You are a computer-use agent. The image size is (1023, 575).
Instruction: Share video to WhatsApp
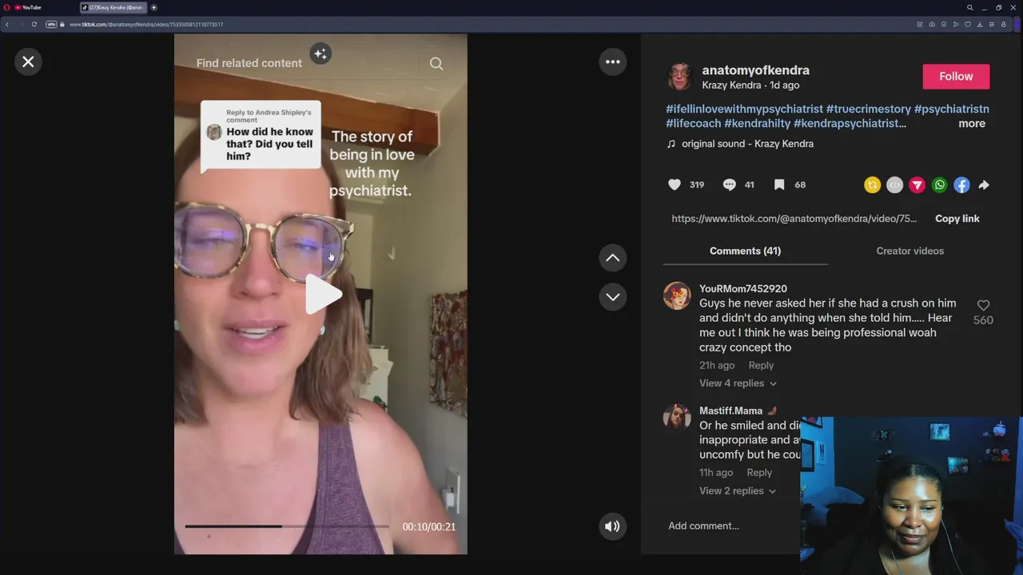coord(939,184)
